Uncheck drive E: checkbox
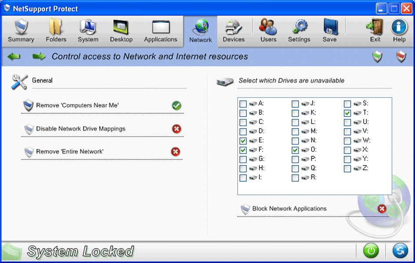 pos(243,141)
